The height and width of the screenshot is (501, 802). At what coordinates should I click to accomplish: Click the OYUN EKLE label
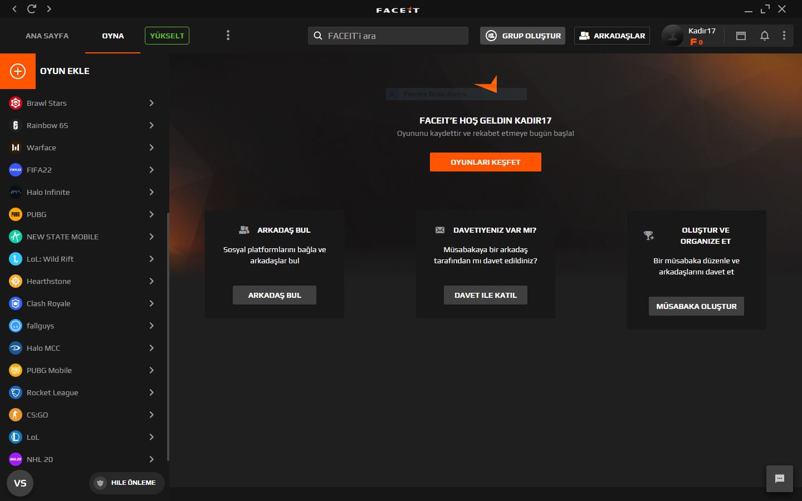(x=65, y=71)
